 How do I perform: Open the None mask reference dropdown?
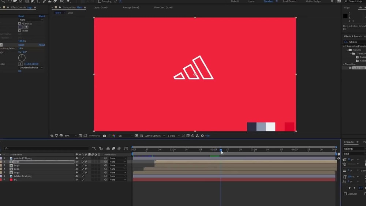(x=31, y=20)
